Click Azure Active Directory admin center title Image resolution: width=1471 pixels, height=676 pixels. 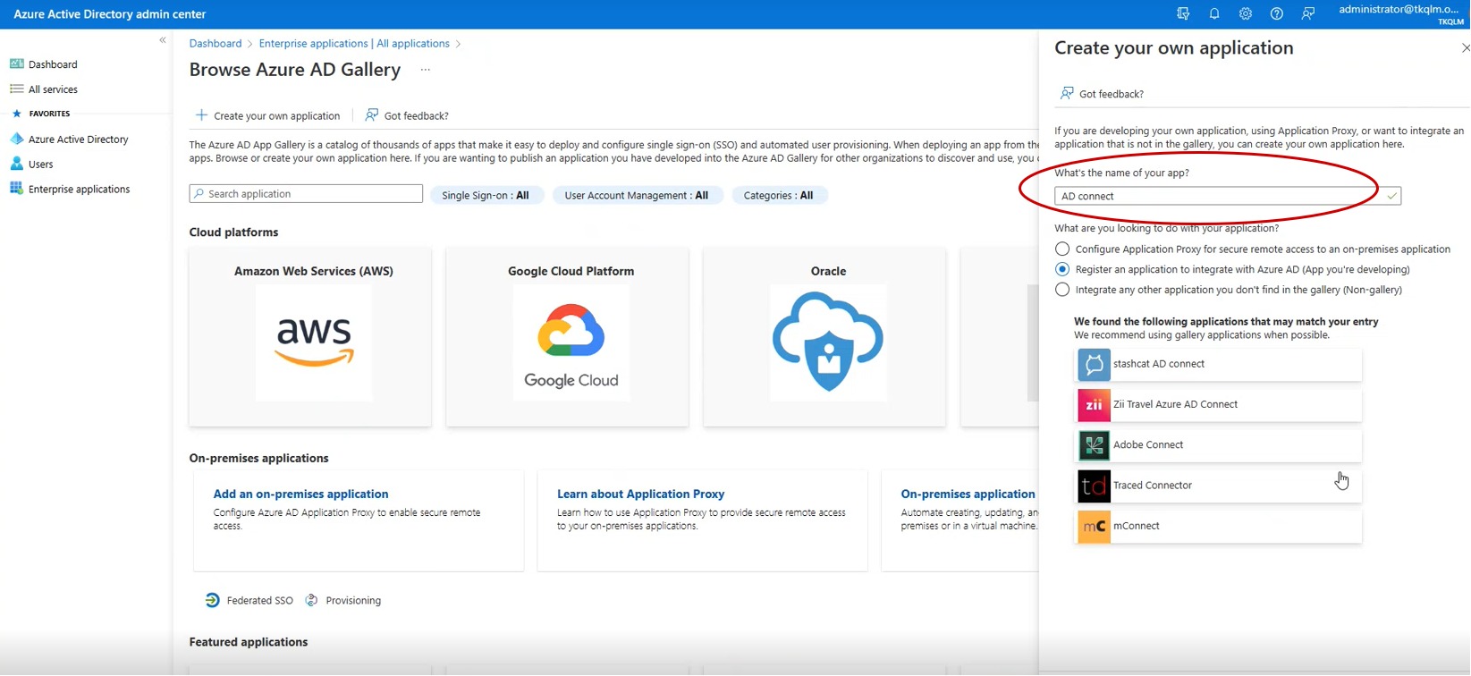[x=110, y=14]
